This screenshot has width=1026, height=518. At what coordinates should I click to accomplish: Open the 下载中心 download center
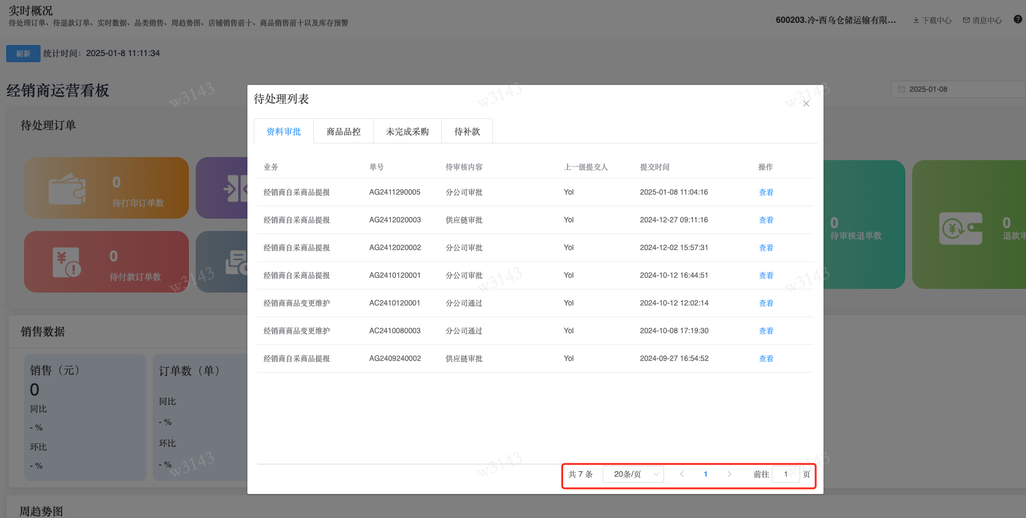[x=932, y=20]
